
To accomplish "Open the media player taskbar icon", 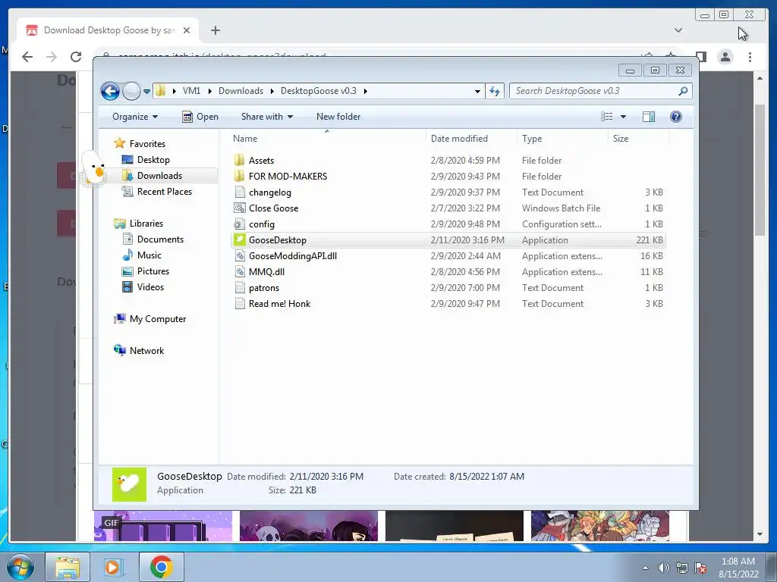I will pos(112,567).
